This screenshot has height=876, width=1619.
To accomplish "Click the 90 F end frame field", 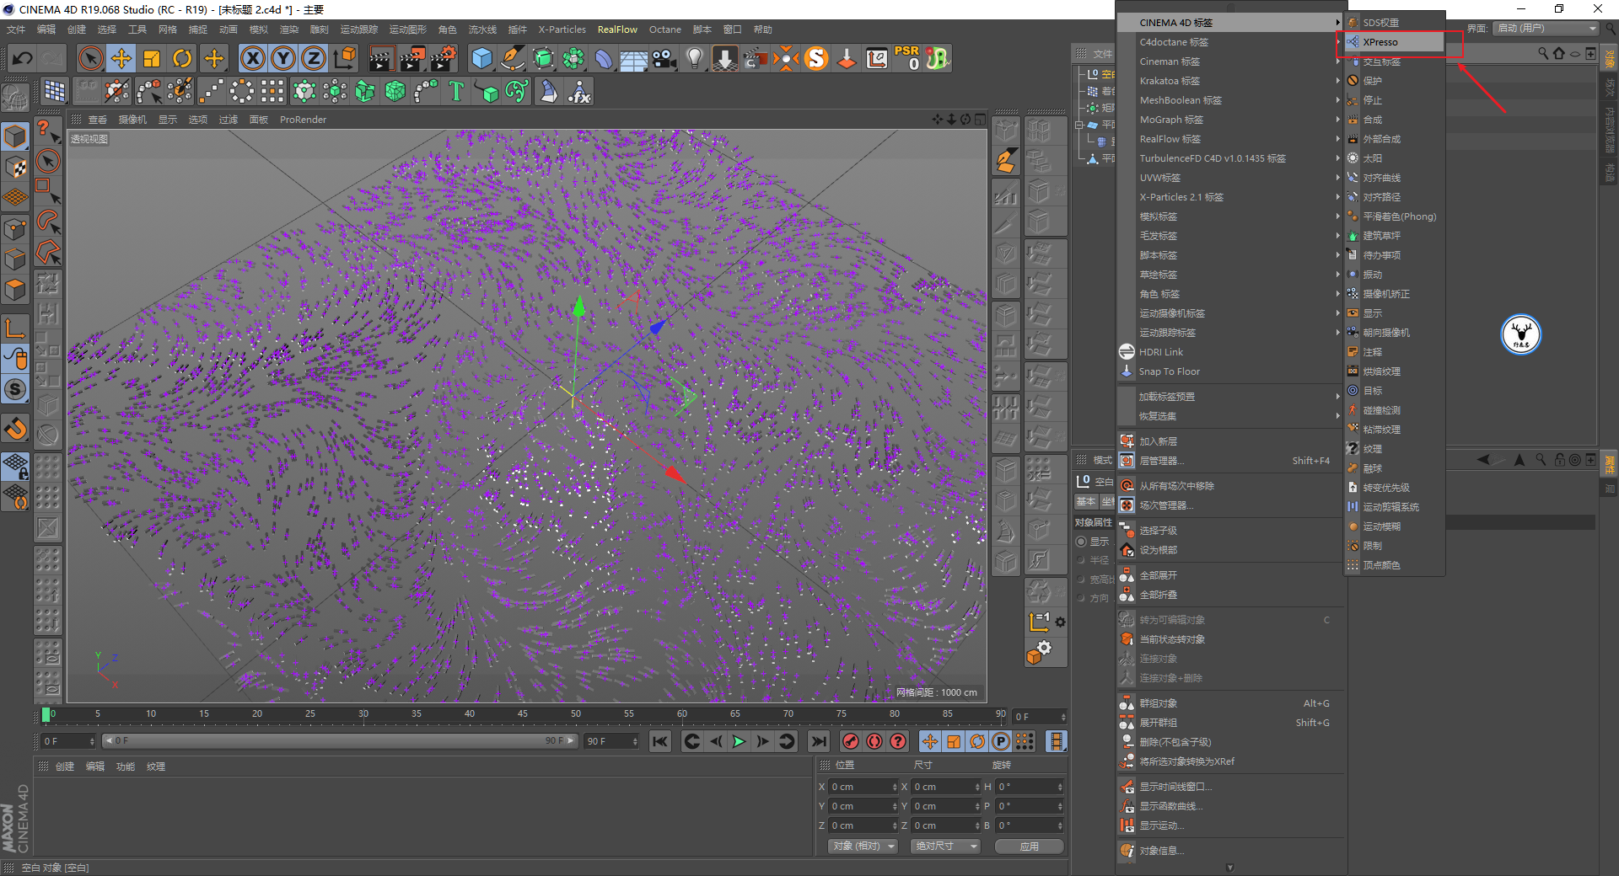I will (611, 741).
